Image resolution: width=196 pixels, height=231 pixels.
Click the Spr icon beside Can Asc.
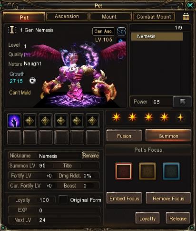(121, 31)
